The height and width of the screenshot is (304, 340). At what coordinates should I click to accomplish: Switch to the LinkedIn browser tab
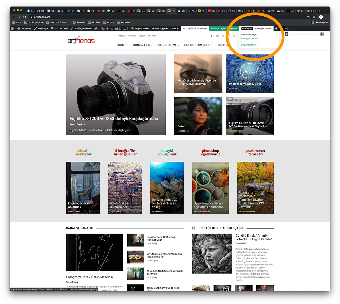pos(61,11)
